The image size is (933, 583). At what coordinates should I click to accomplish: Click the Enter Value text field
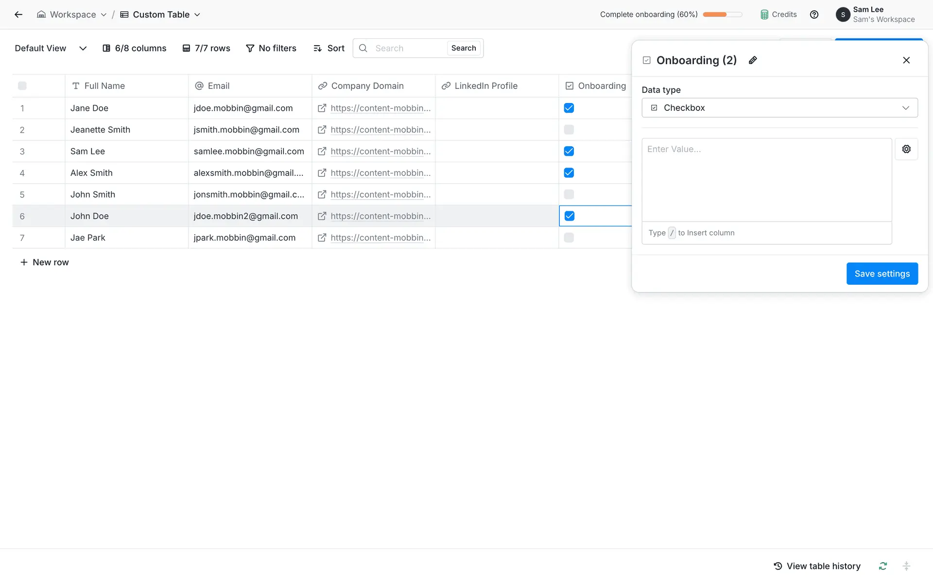(x=766, y=180)
